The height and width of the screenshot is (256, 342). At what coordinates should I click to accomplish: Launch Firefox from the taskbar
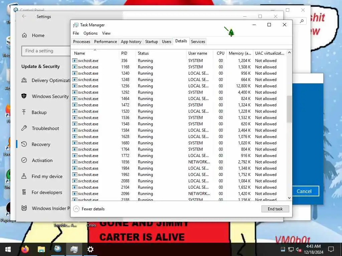25,249
